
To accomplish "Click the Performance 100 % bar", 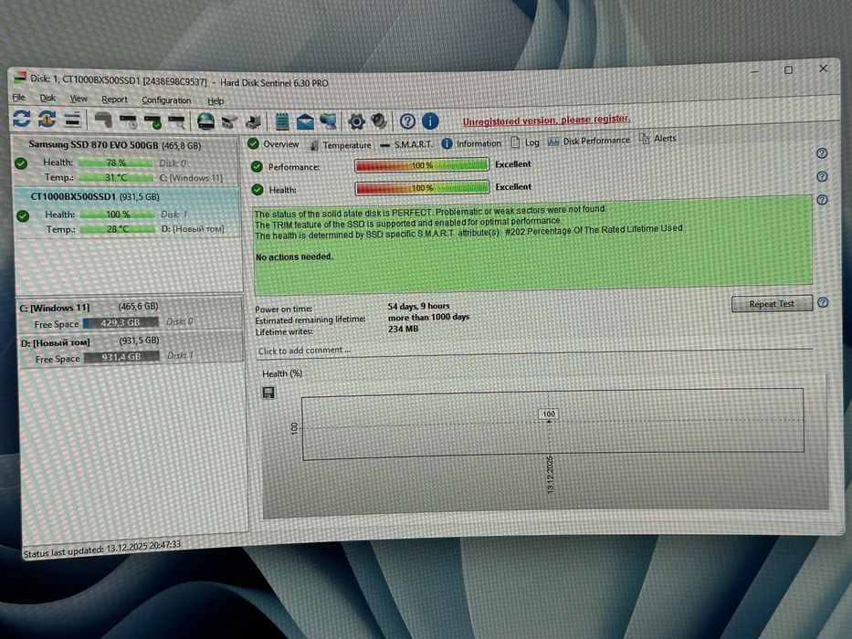I will tap(422, 165).
